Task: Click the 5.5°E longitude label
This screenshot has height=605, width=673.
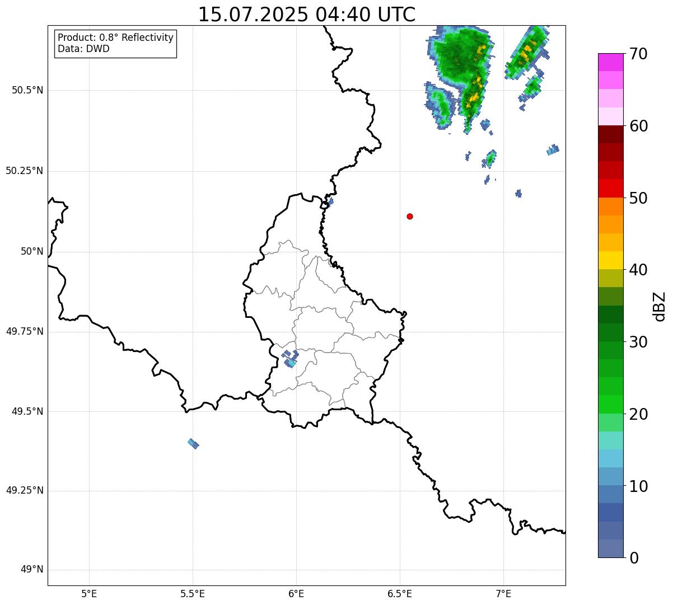Action: (x=193, y=594)
